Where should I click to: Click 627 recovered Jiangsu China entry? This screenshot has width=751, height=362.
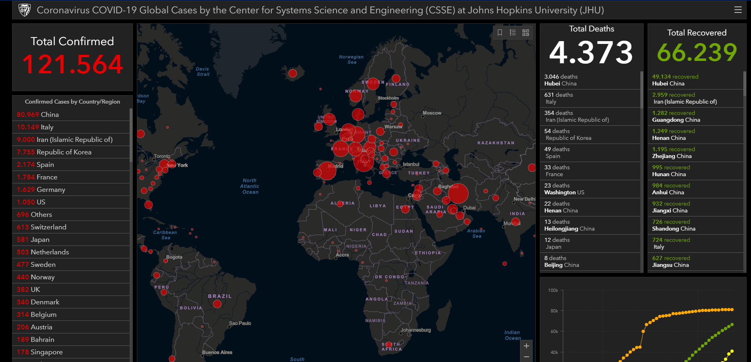[695, 262]
